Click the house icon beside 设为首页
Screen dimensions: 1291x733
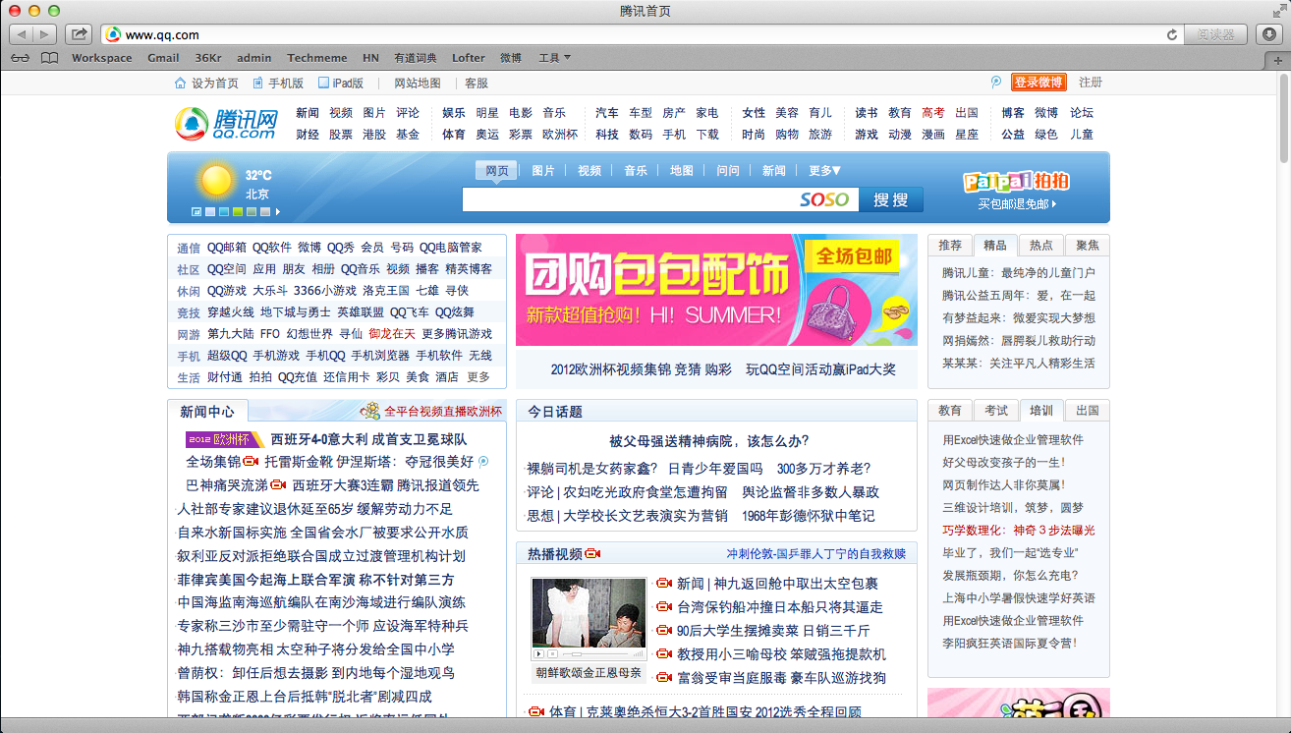click(180, 84)
